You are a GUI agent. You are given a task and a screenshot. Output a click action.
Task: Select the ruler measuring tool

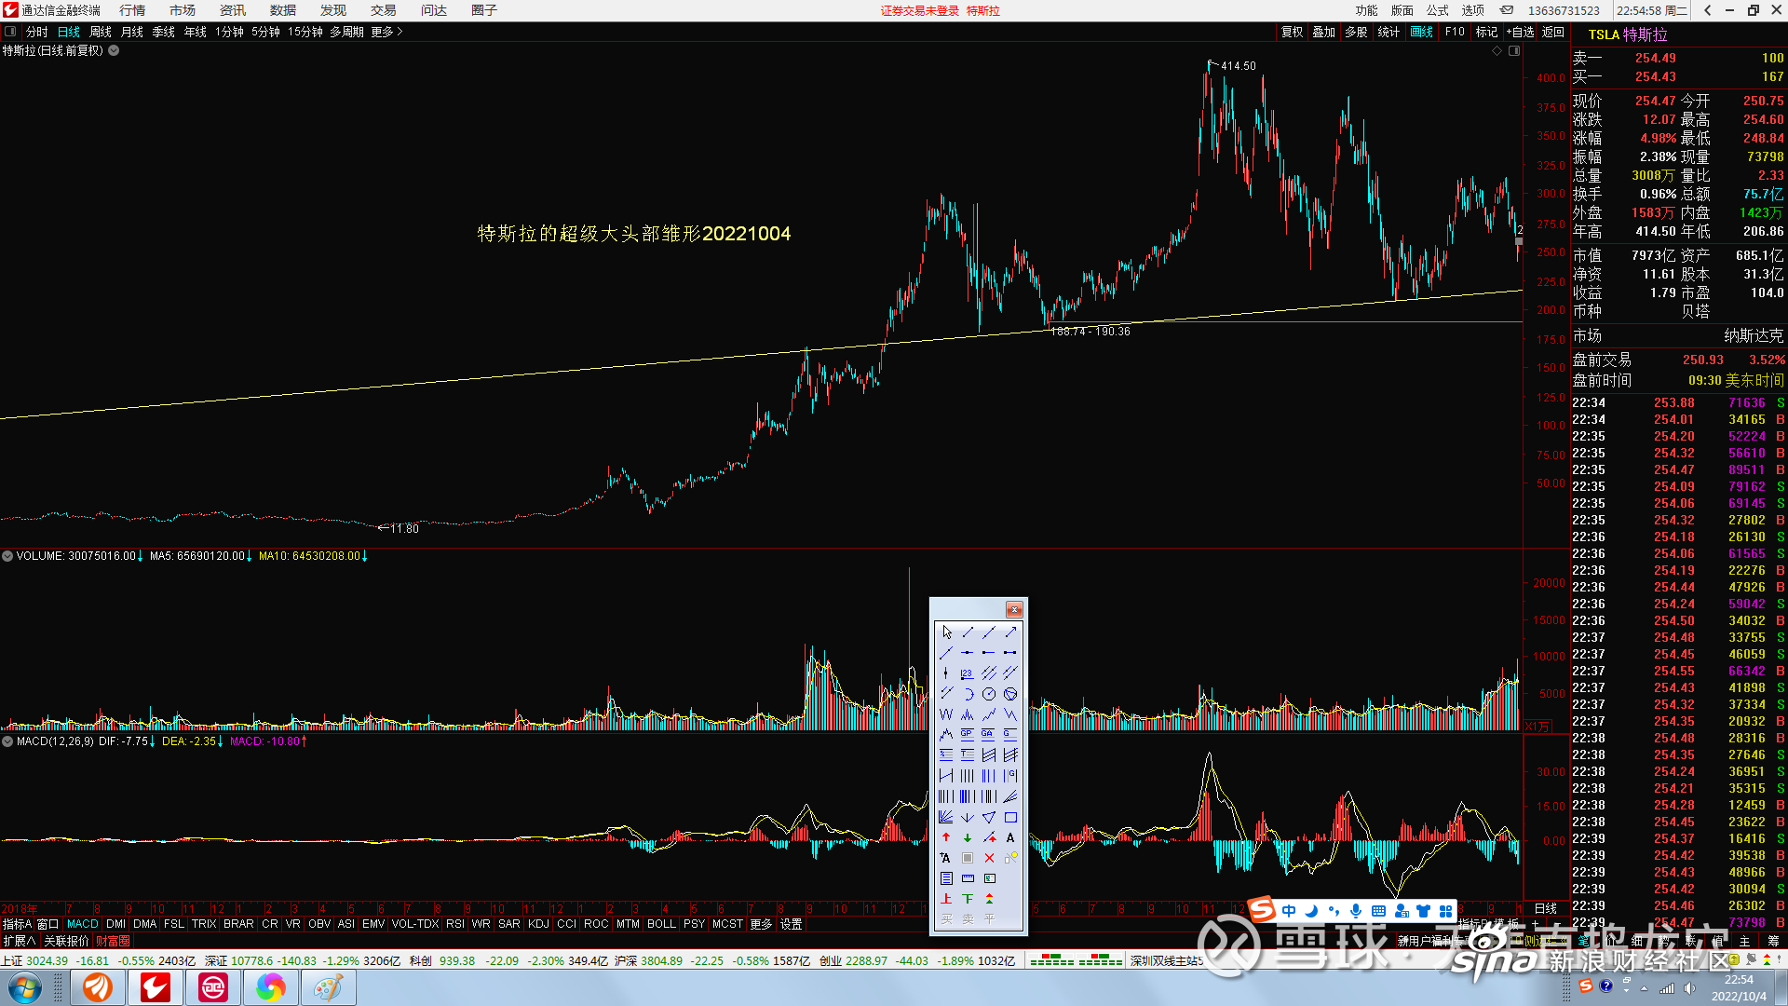[968, 878]
